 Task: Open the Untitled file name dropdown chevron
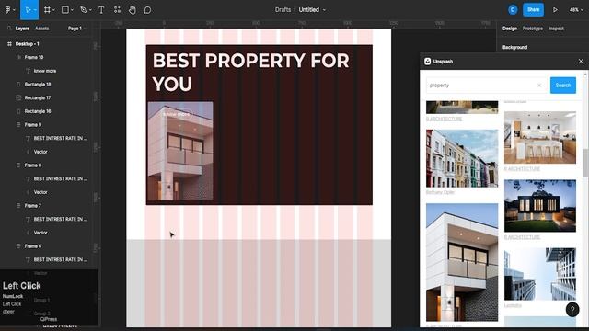(324, 10)
